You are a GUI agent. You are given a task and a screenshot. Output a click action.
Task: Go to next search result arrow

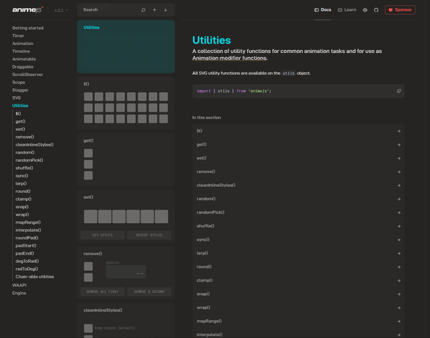[x=165, y=10]
